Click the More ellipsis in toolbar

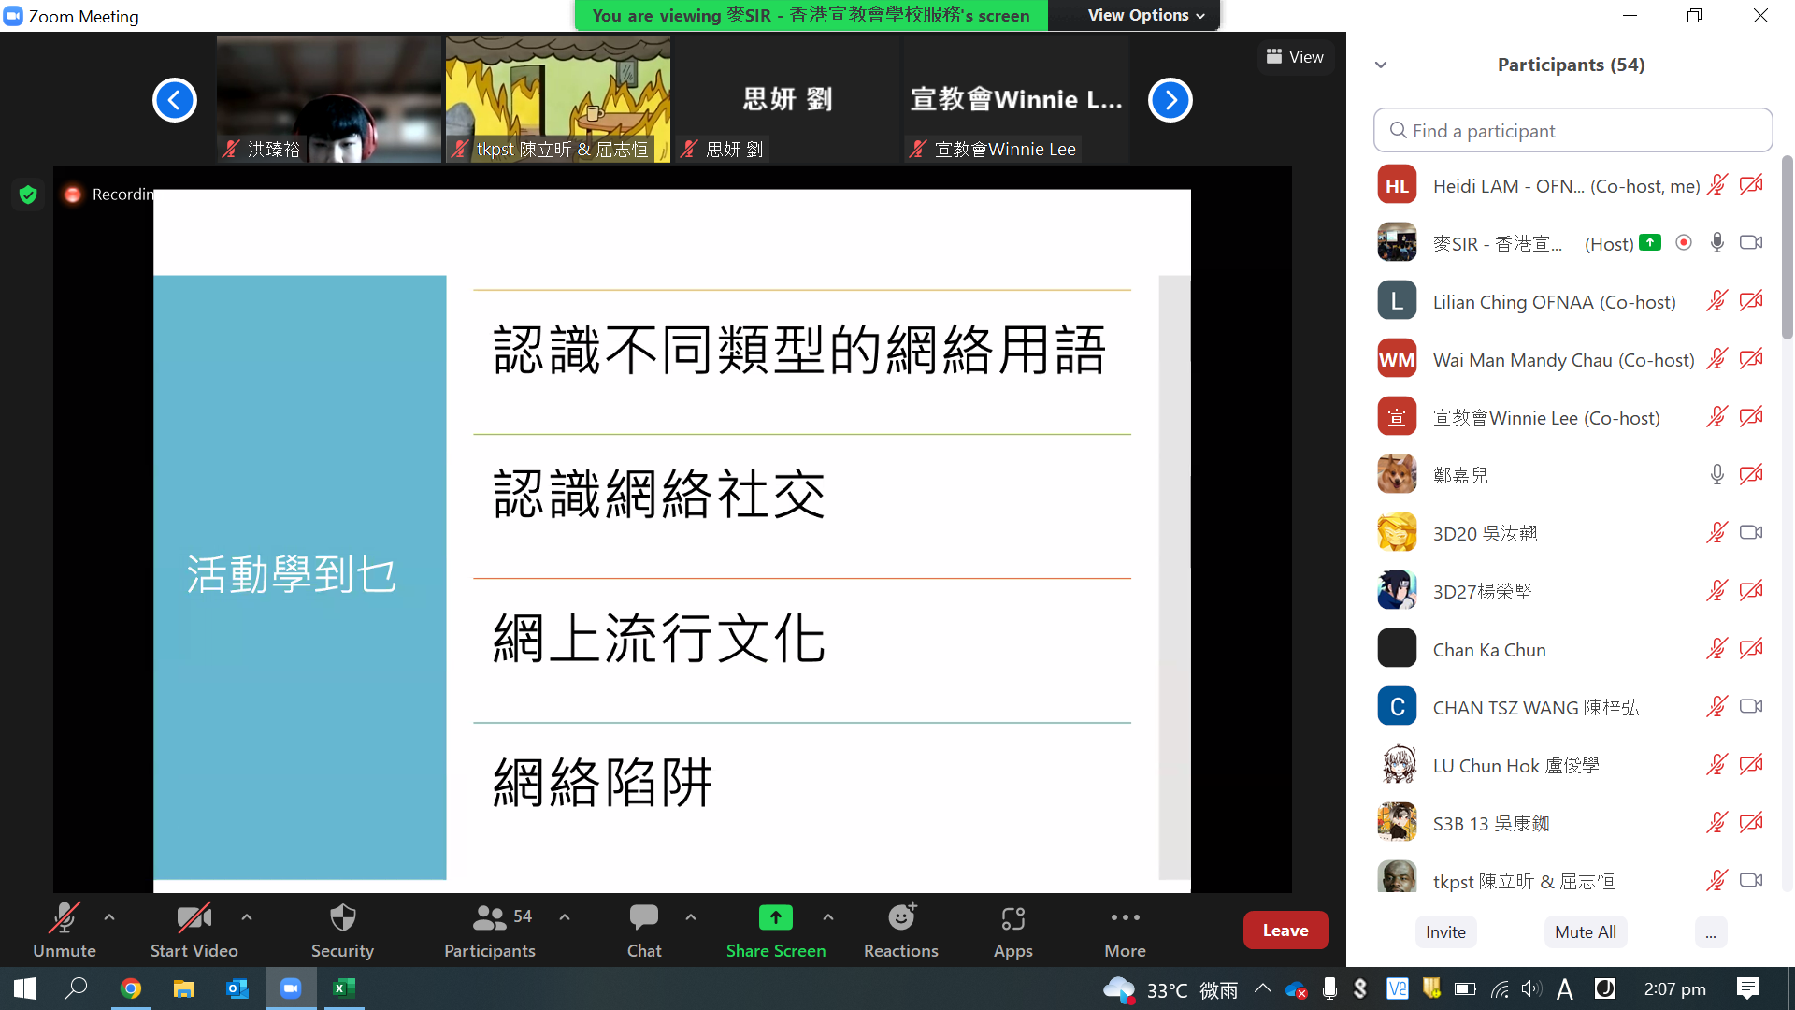[x=1125, y=918]
